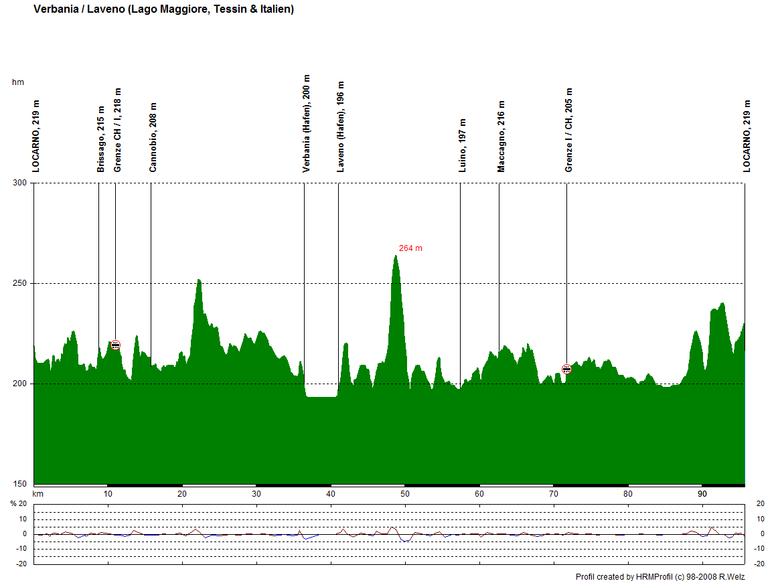
Task: Click the Verbania (Hafen) vertical marker line
Action: tap(304, 283)
